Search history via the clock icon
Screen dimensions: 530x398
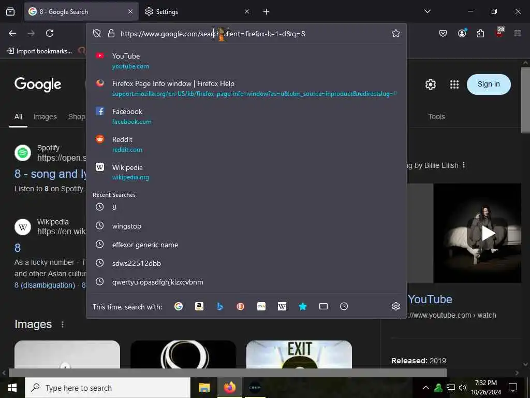[x=344, y=307]
